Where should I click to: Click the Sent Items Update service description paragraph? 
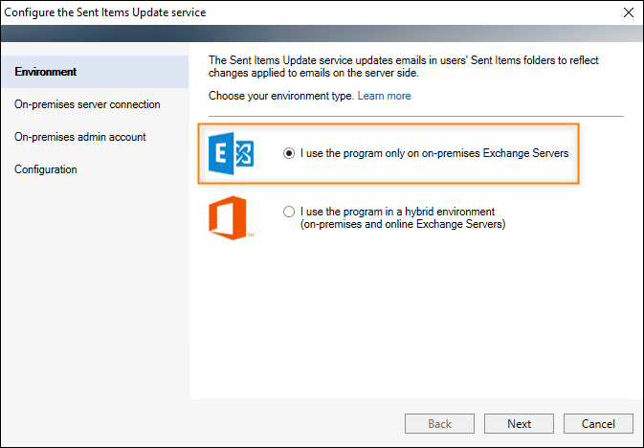(403, 67)
